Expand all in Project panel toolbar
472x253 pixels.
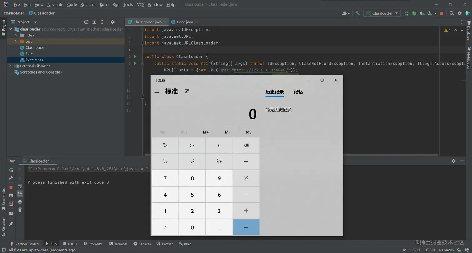(94, 22)
